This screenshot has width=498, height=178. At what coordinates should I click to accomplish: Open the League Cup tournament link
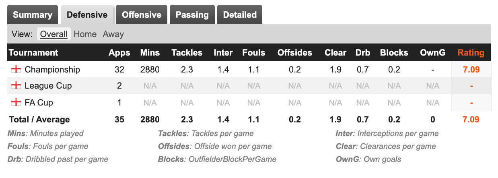pos(48,86)
